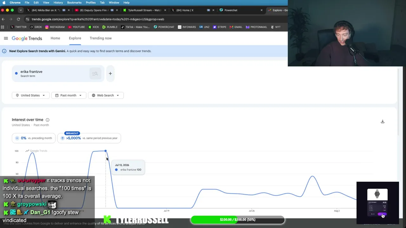Viewport: 406px width, 228px height.
Task: Open the STRIPE bookmark
Action: 219,27
